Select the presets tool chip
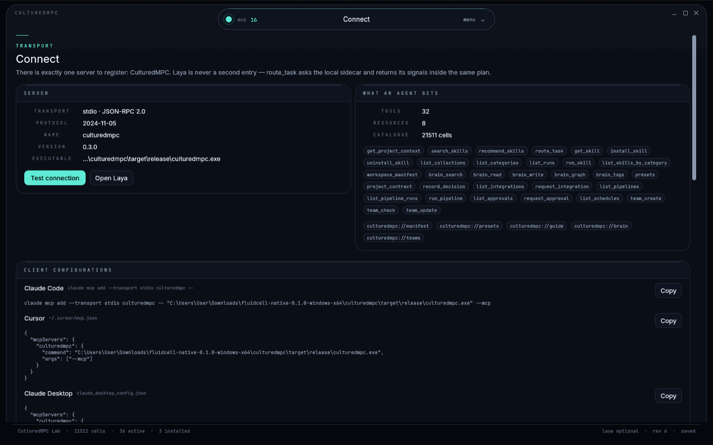Image resolution: width=713 pixels, height=445 pixels. click(645, 175)
